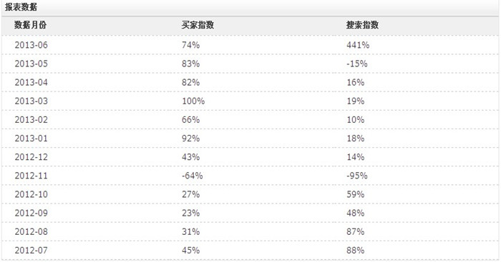The image size is (501, 262).
Task: Select the 2013-02 row date
Action: click(x=31, y=119)
